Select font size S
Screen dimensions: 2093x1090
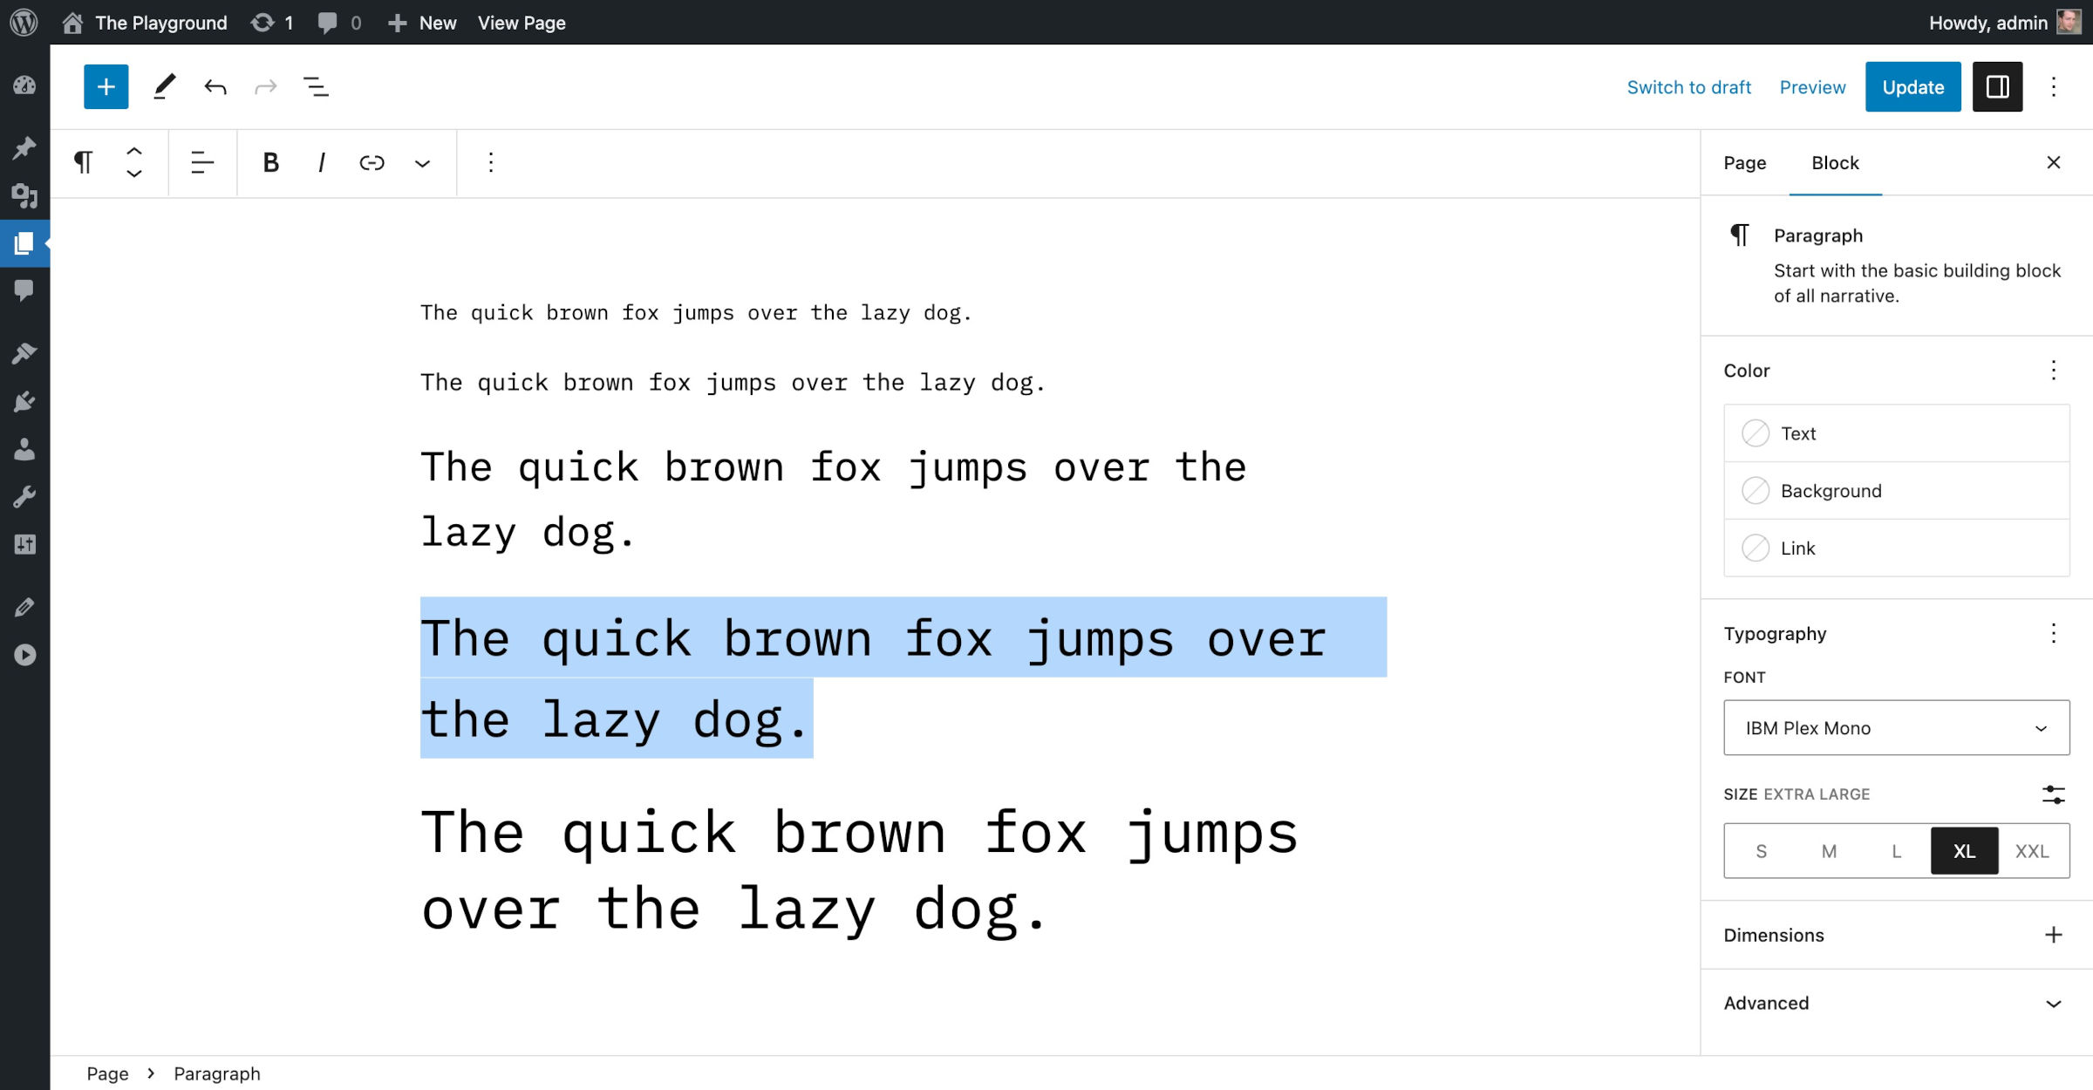click(1761, 850)
